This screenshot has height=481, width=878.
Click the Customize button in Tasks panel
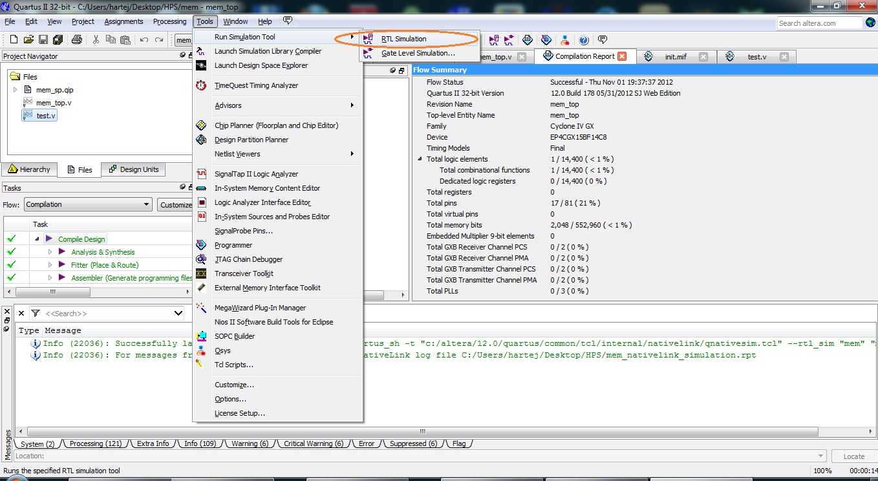coord(175,205)
